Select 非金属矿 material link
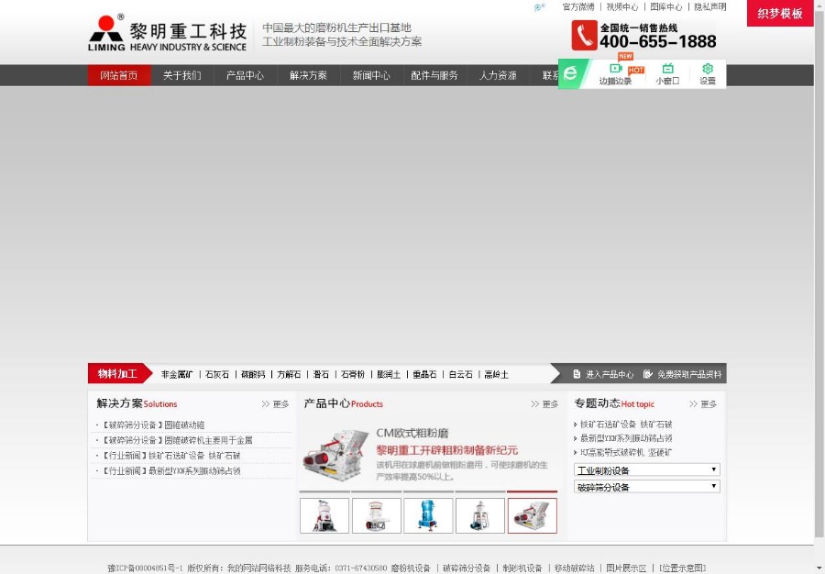825x574 pixels. (177, 375)
